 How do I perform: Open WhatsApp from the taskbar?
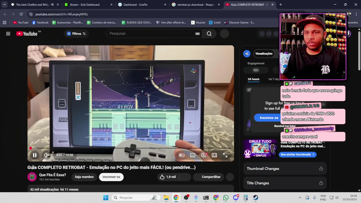point(226,198)
